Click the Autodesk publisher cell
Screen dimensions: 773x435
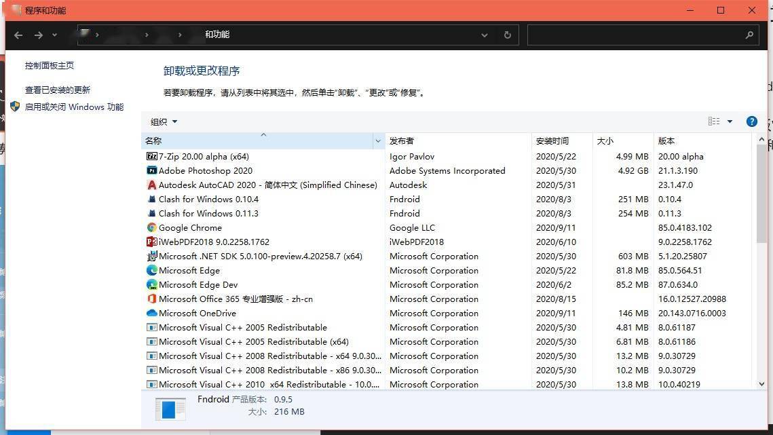(x=408, y=185)
